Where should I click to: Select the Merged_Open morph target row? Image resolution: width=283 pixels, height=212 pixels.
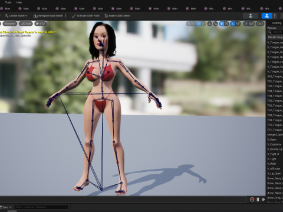click(x=275, y=135)
